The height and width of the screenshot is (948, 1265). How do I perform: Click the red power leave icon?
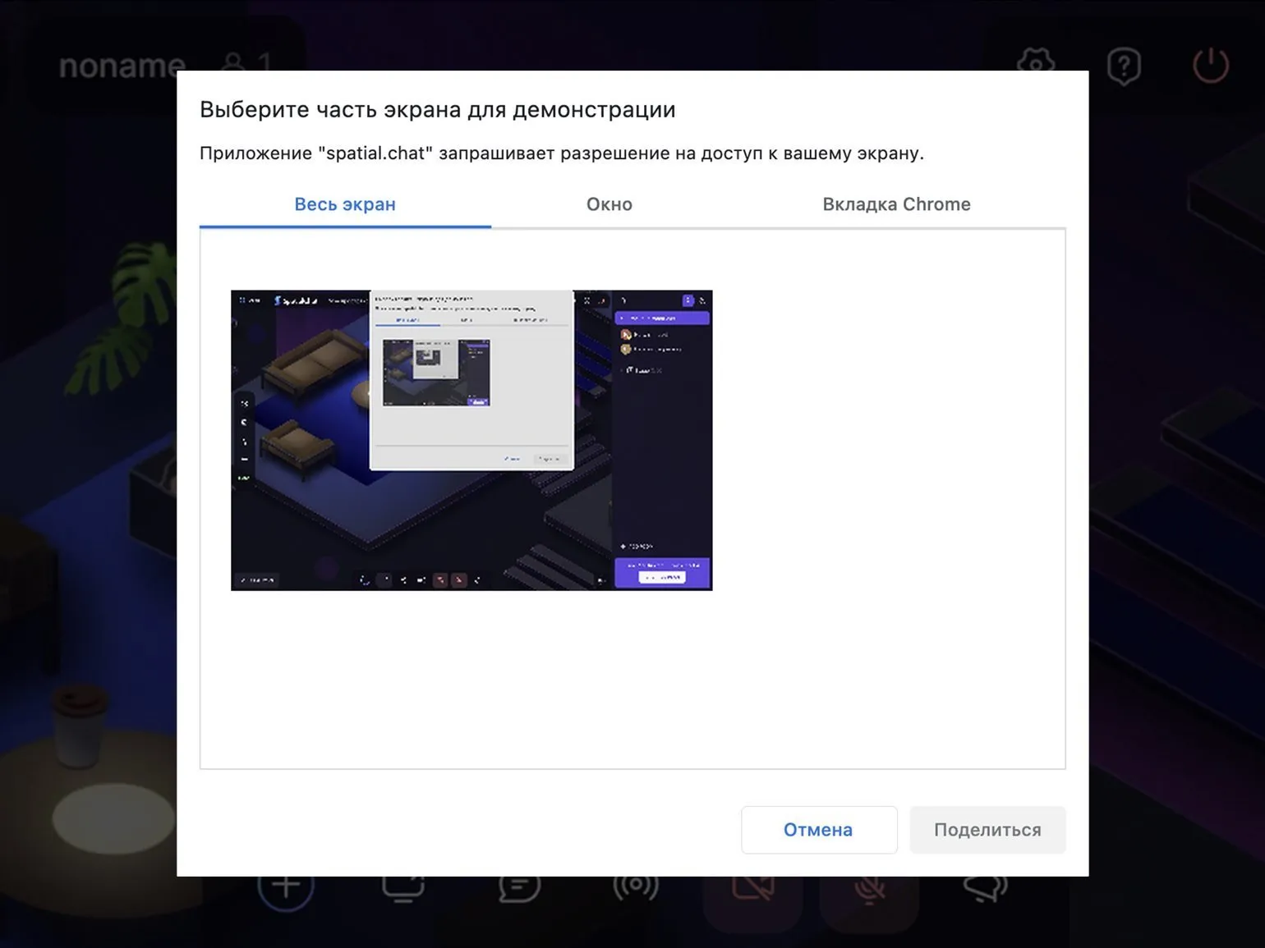[x=1210, y=66]
